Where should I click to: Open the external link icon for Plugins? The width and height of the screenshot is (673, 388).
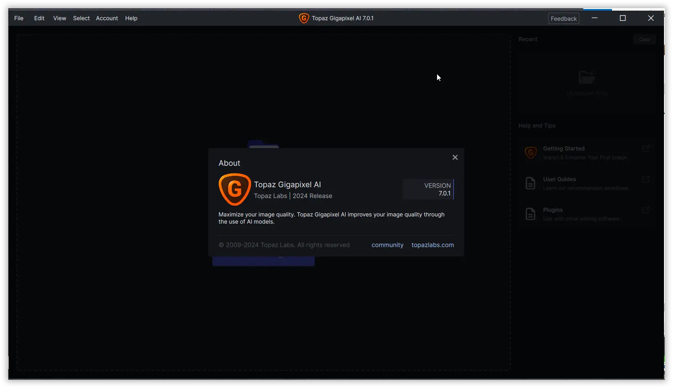click(x=646, y=210)
